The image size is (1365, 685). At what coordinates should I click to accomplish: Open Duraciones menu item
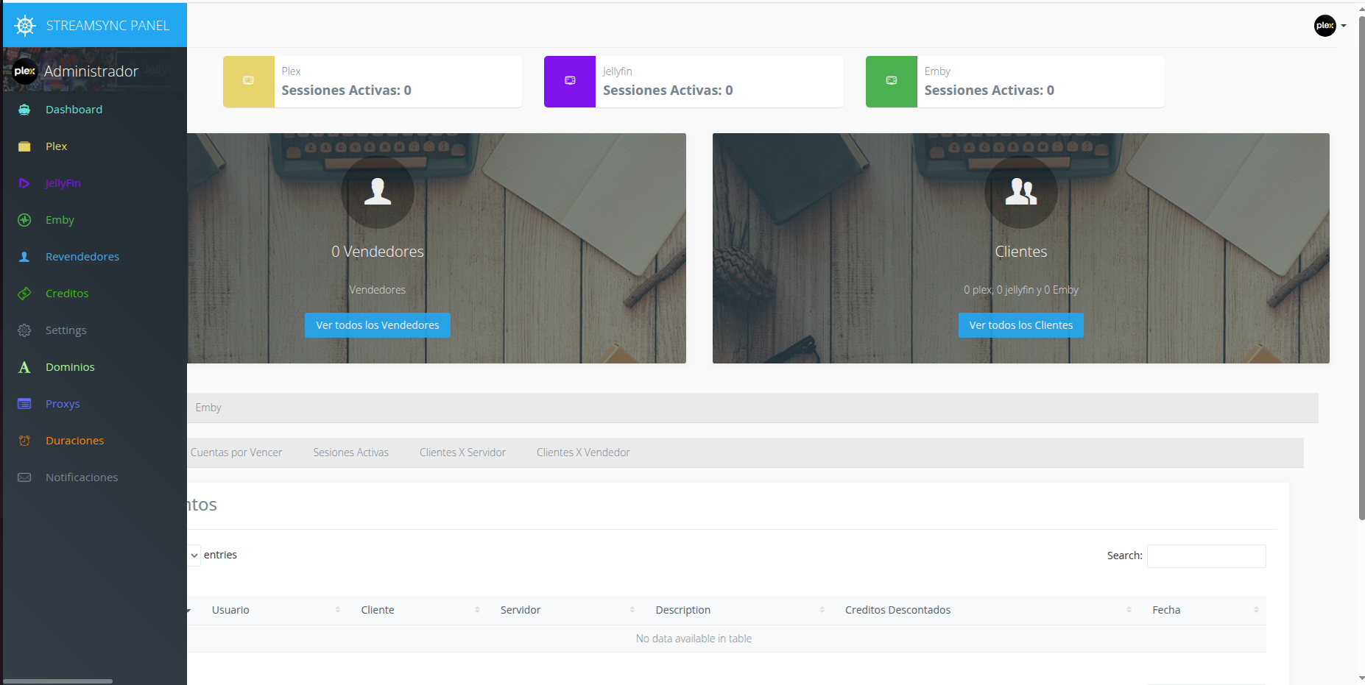[74, 441]
